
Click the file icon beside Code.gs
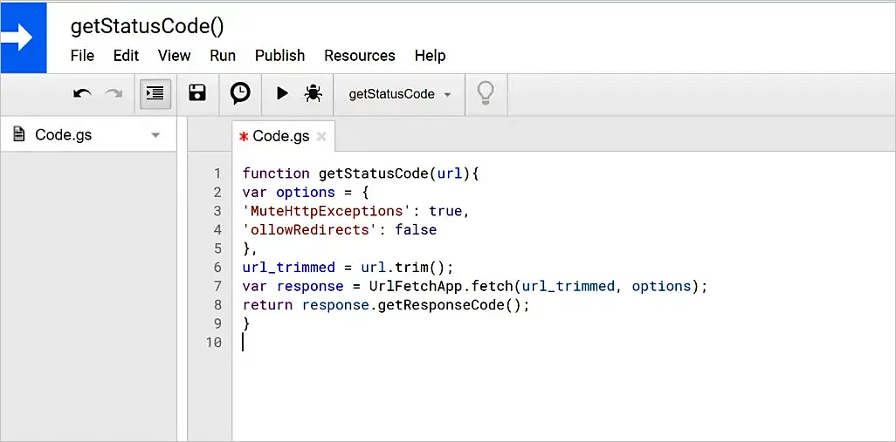coord(19,134)
